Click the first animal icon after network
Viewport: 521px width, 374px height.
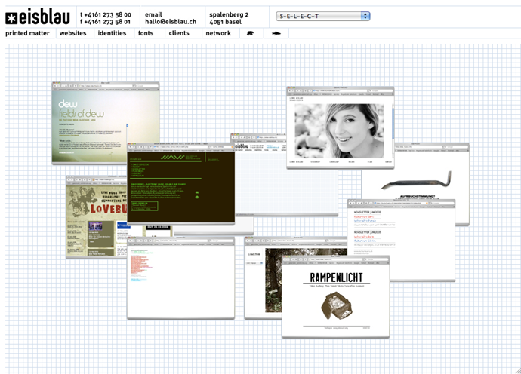250,33
